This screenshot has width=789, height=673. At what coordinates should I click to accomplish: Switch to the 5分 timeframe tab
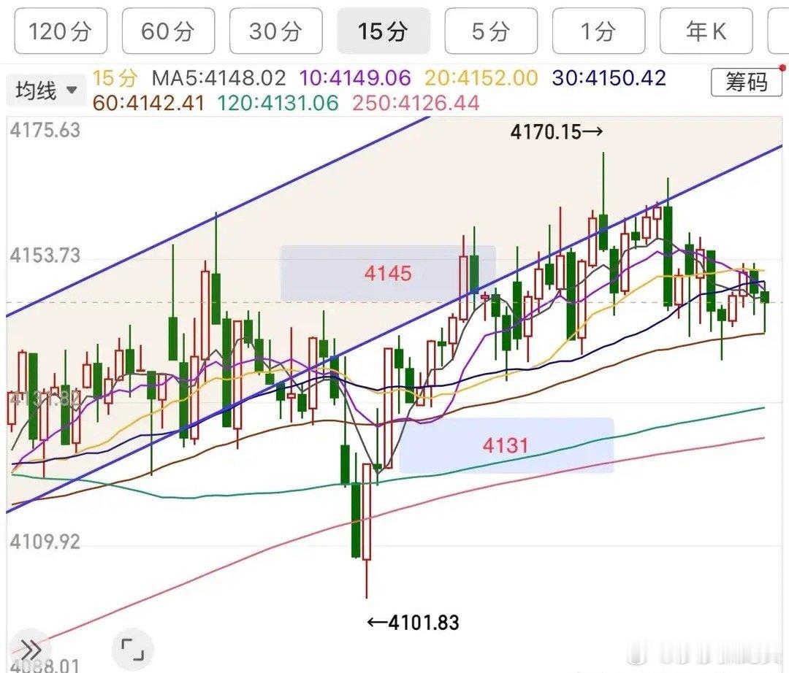click(x=491, y=31)
